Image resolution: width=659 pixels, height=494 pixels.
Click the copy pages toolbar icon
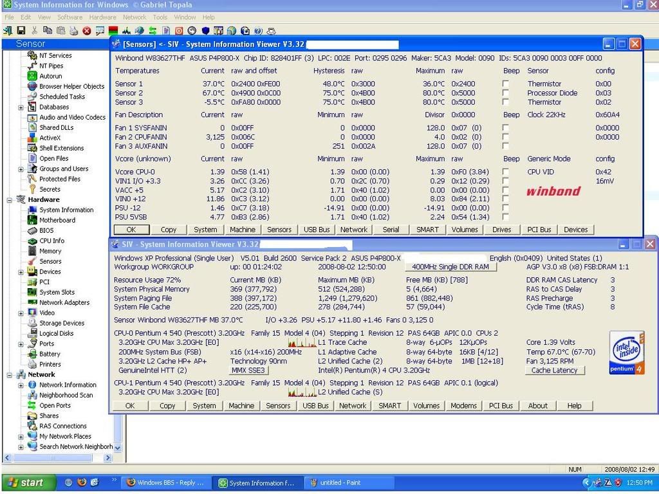(x=48, y=31)
